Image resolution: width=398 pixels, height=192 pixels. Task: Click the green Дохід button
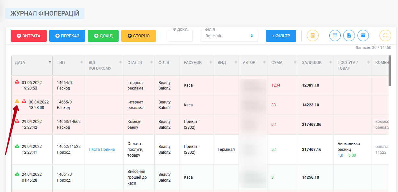103,36
